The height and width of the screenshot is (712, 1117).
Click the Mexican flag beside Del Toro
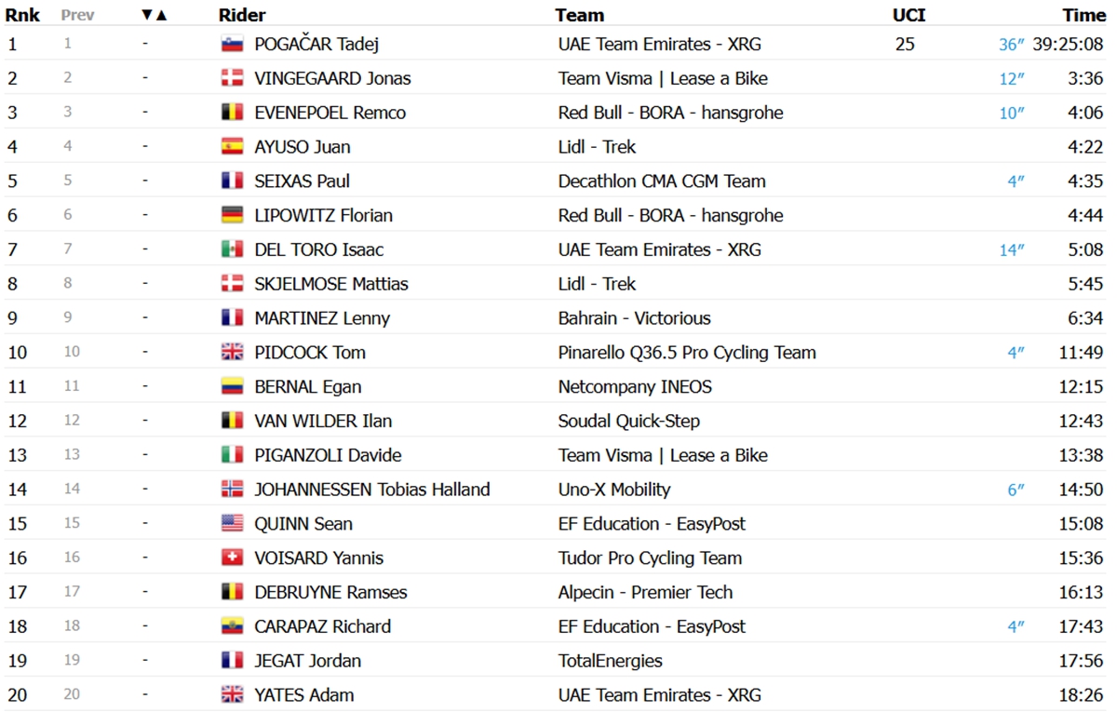pyautogui.click(x=232, y=249)
